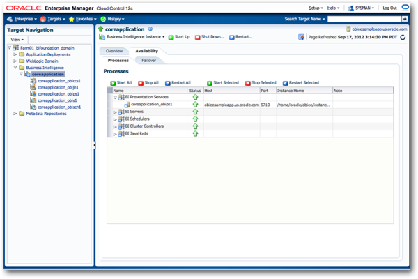Click the Shut Down button
The image size is (418, 279).
tap(209, 37)
